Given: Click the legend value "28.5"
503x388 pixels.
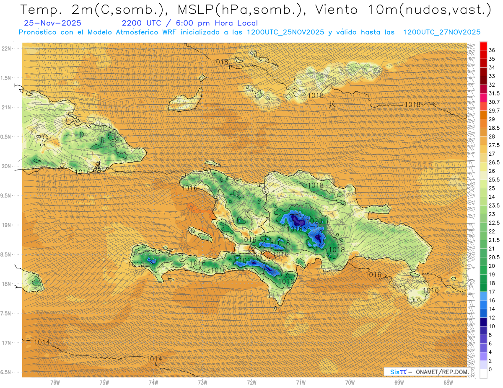Looking at the screenshot, I should pyautogui.click(x=494, y=128).
